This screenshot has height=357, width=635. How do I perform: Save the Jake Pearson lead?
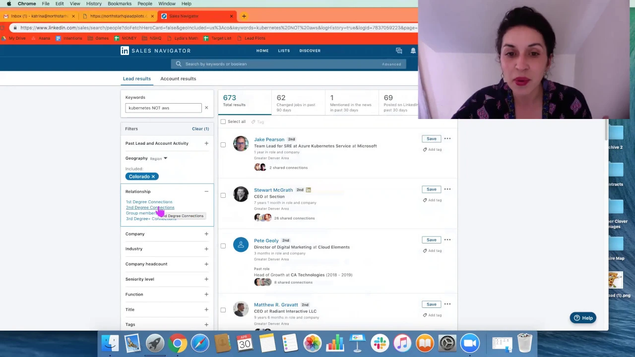[432, 139]
